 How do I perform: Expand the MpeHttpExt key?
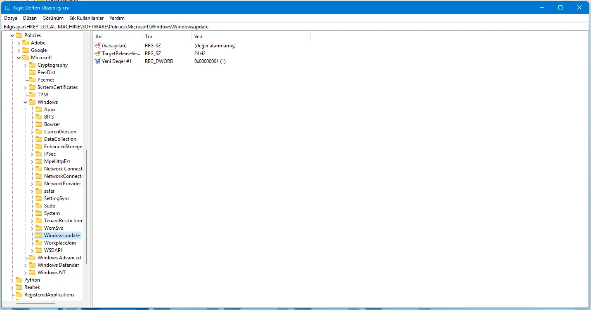[x=32, y=161]
